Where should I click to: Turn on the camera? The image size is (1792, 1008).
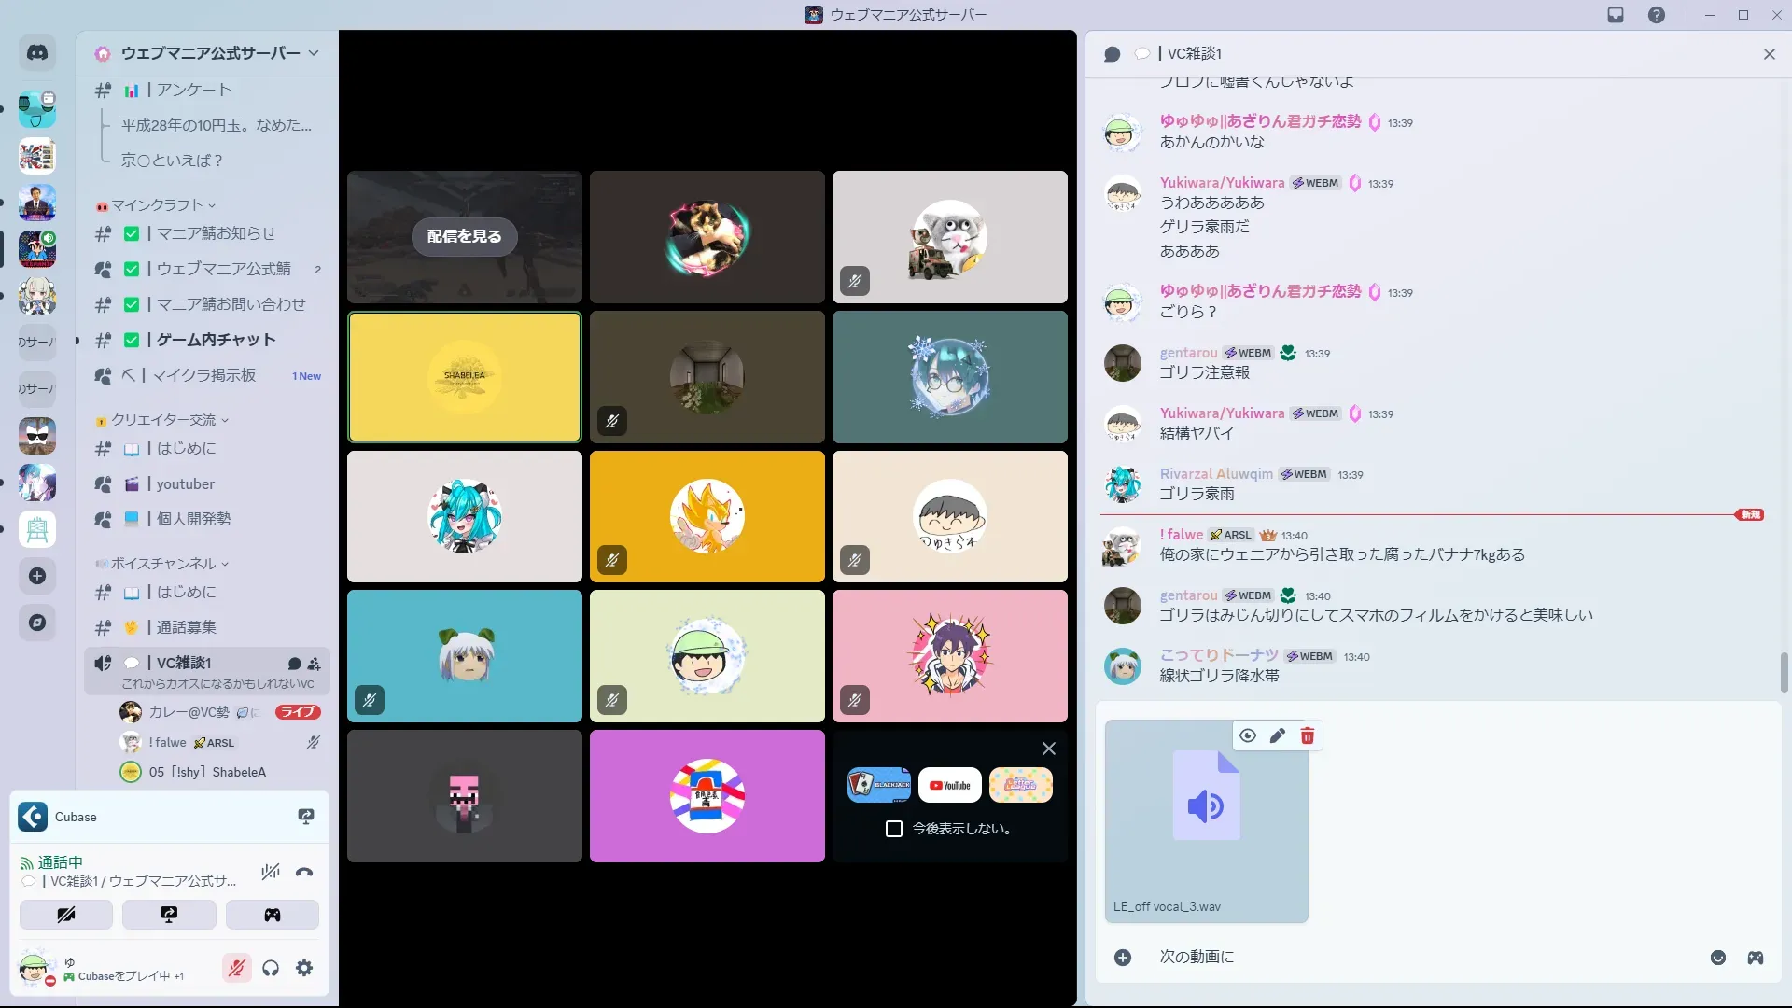(66, 915)
